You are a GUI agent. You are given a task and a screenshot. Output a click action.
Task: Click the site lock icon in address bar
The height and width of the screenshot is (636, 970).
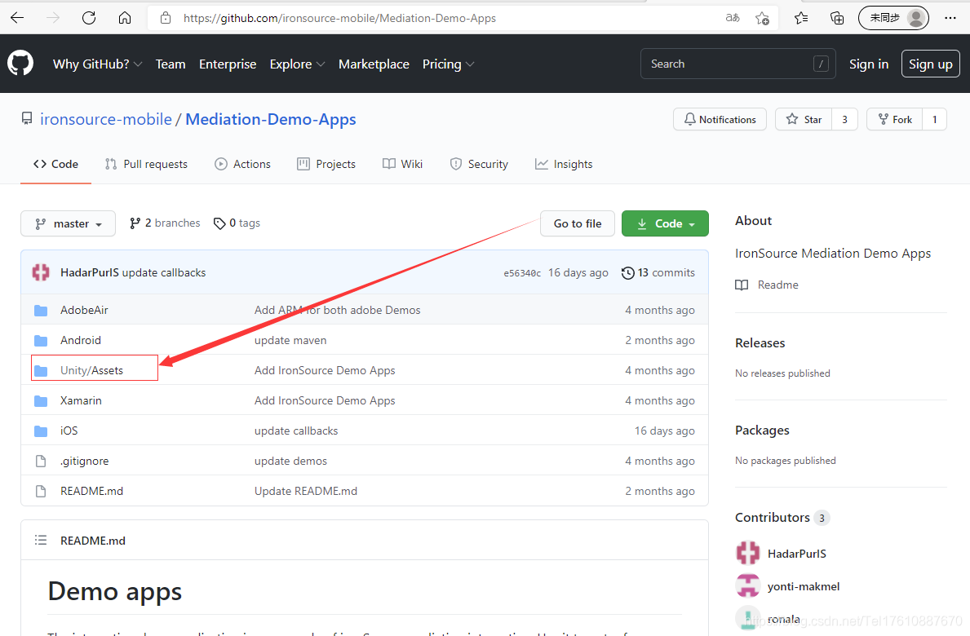[165, 18]
